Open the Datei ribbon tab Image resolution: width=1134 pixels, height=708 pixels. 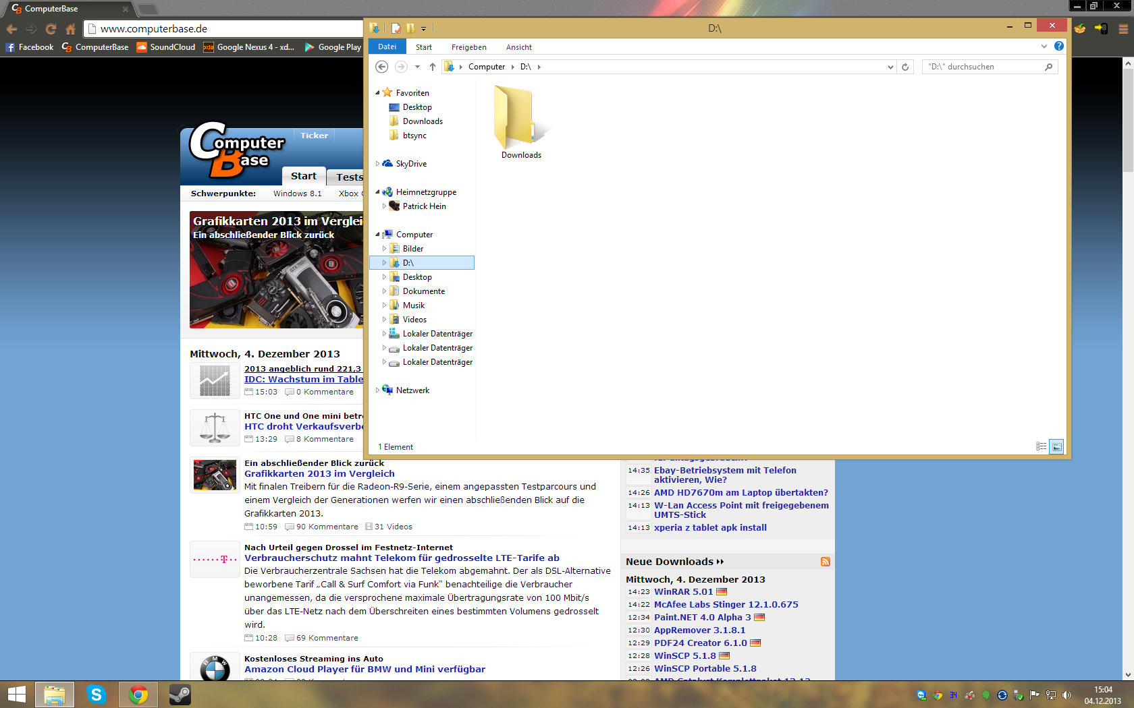click(x=387, y=47)
